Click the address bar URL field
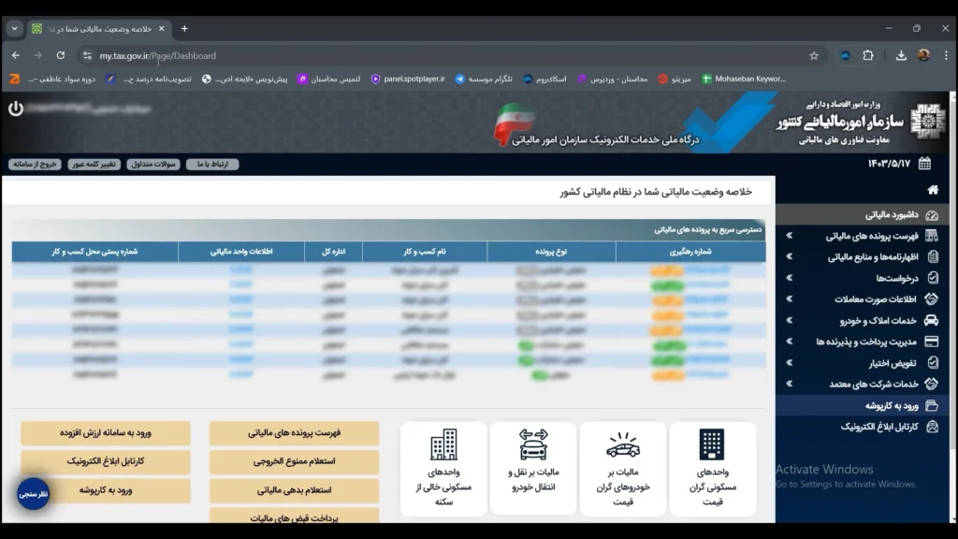 (x=452, y=55)
